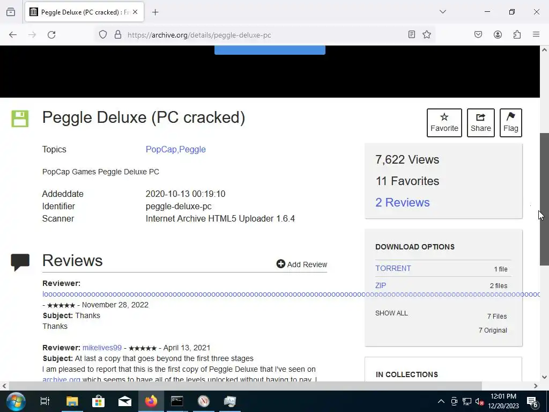
Task: Open Task View in the taskbar
Action: (45, 401)
